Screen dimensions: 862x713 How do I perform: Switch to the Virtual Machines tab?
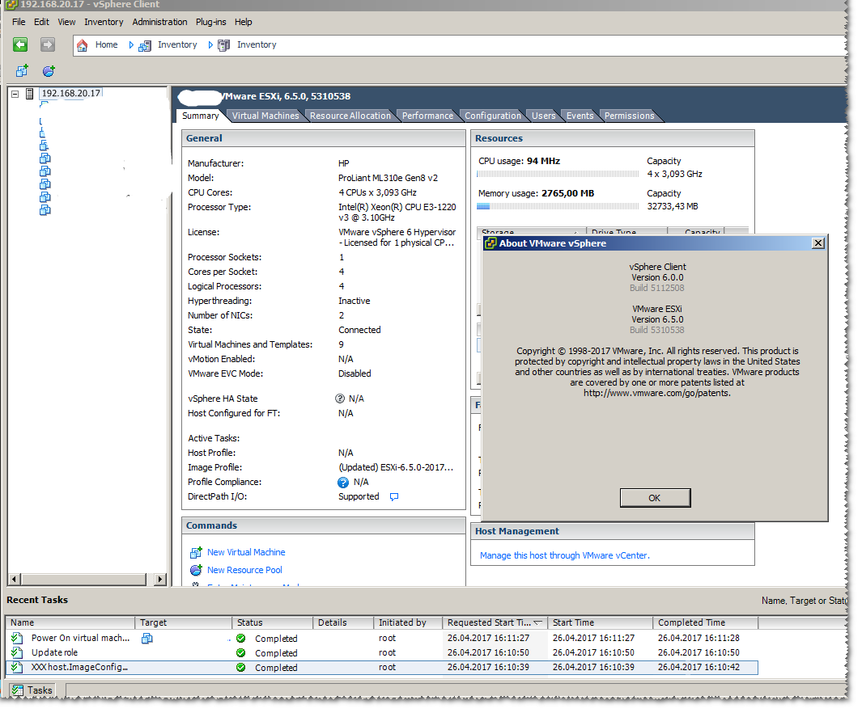[x=265, y=116]
